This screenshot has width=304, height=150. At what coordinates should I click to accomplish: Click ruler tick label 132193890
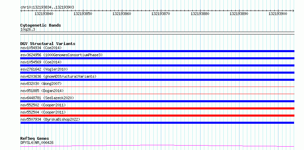pyautogui.click(x=239, y=14)
